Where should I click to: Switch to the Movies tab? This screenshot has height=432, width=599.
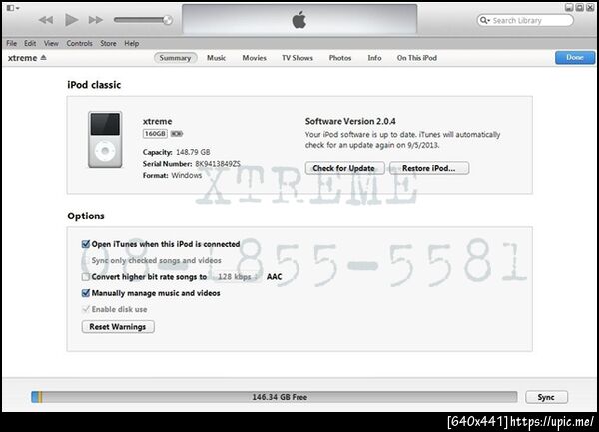(x=254, y=58)
